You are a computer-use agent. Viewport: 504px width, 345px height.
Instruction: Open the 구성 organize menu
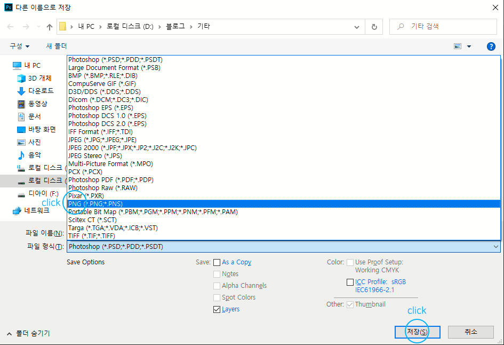19,46
